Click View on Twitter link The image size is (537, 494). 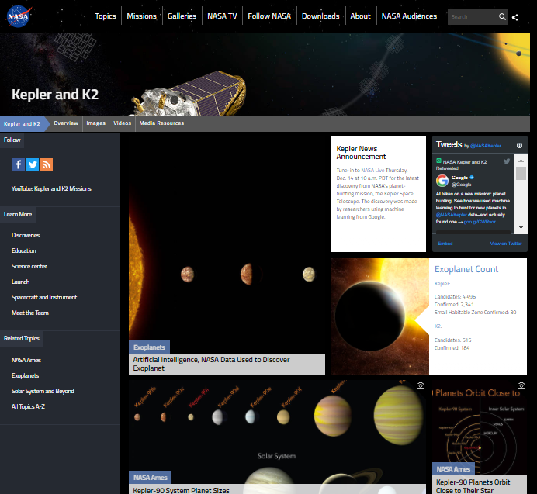[x=506, y=244]
